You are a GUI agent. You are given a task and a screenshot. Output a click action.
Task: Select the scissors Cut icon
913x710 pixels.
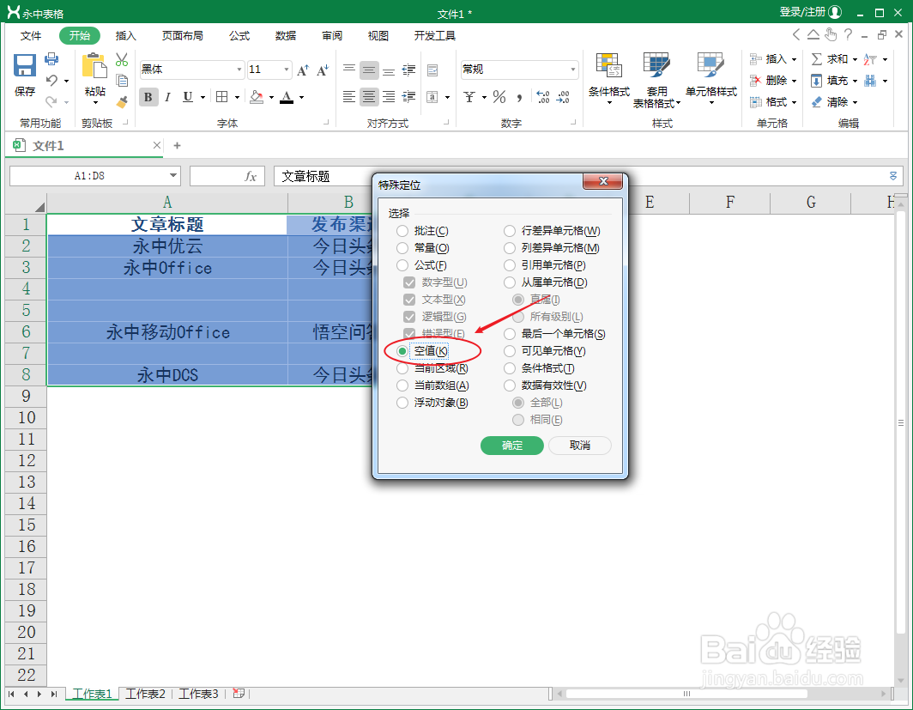[122, 58]
